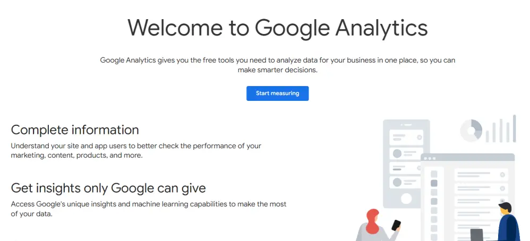
Task: Click the white circle at the phone mockup bottom
Action: click(406, 199)
